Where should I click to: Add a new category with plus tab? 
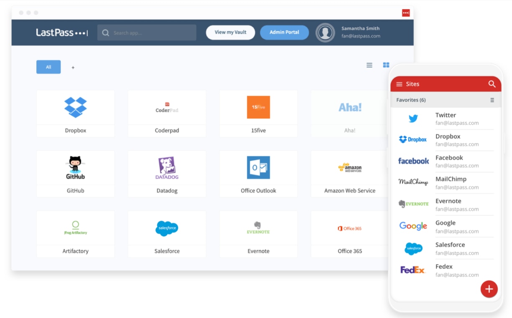pyautogui.click(x=73, y=67)
